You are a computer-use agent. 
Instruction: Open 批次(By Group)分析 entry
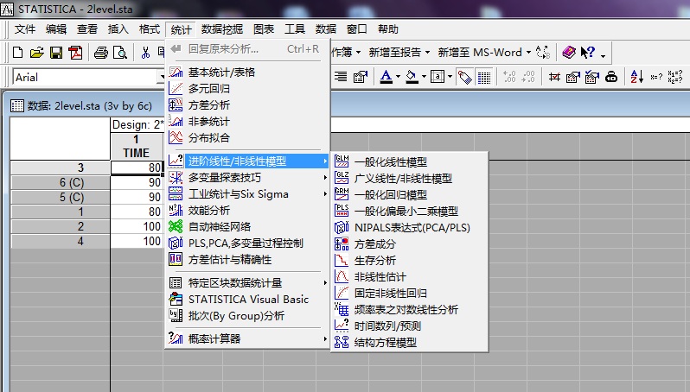coord(248,315)
